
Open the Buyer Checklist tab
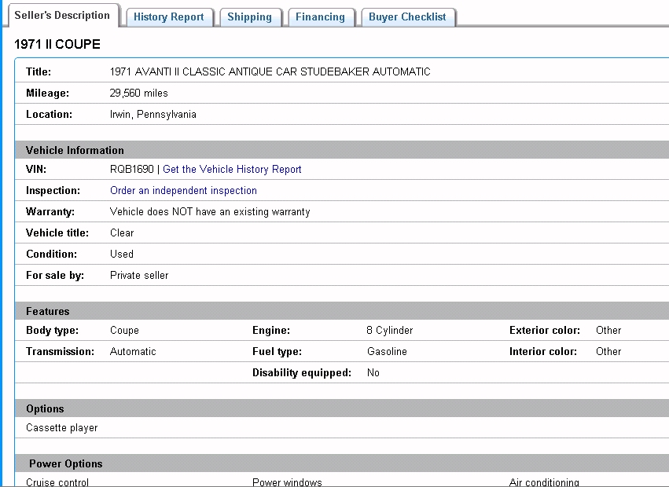pos(407,17)
